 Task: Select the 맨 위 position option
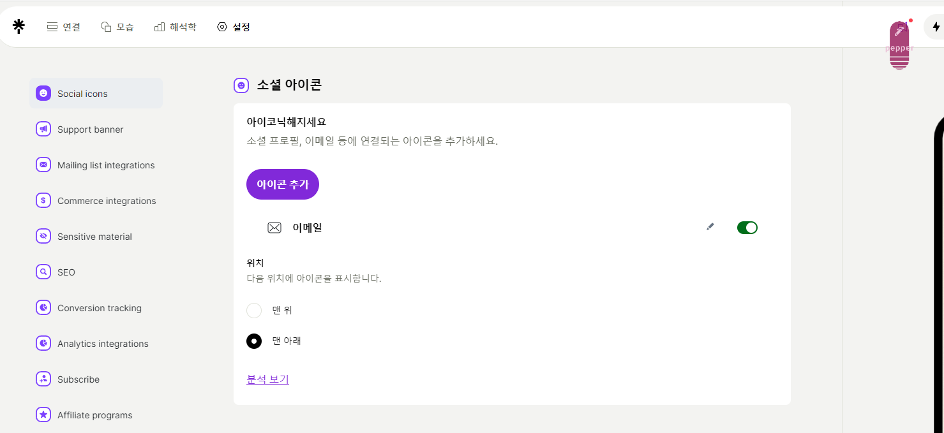[254, 311]
